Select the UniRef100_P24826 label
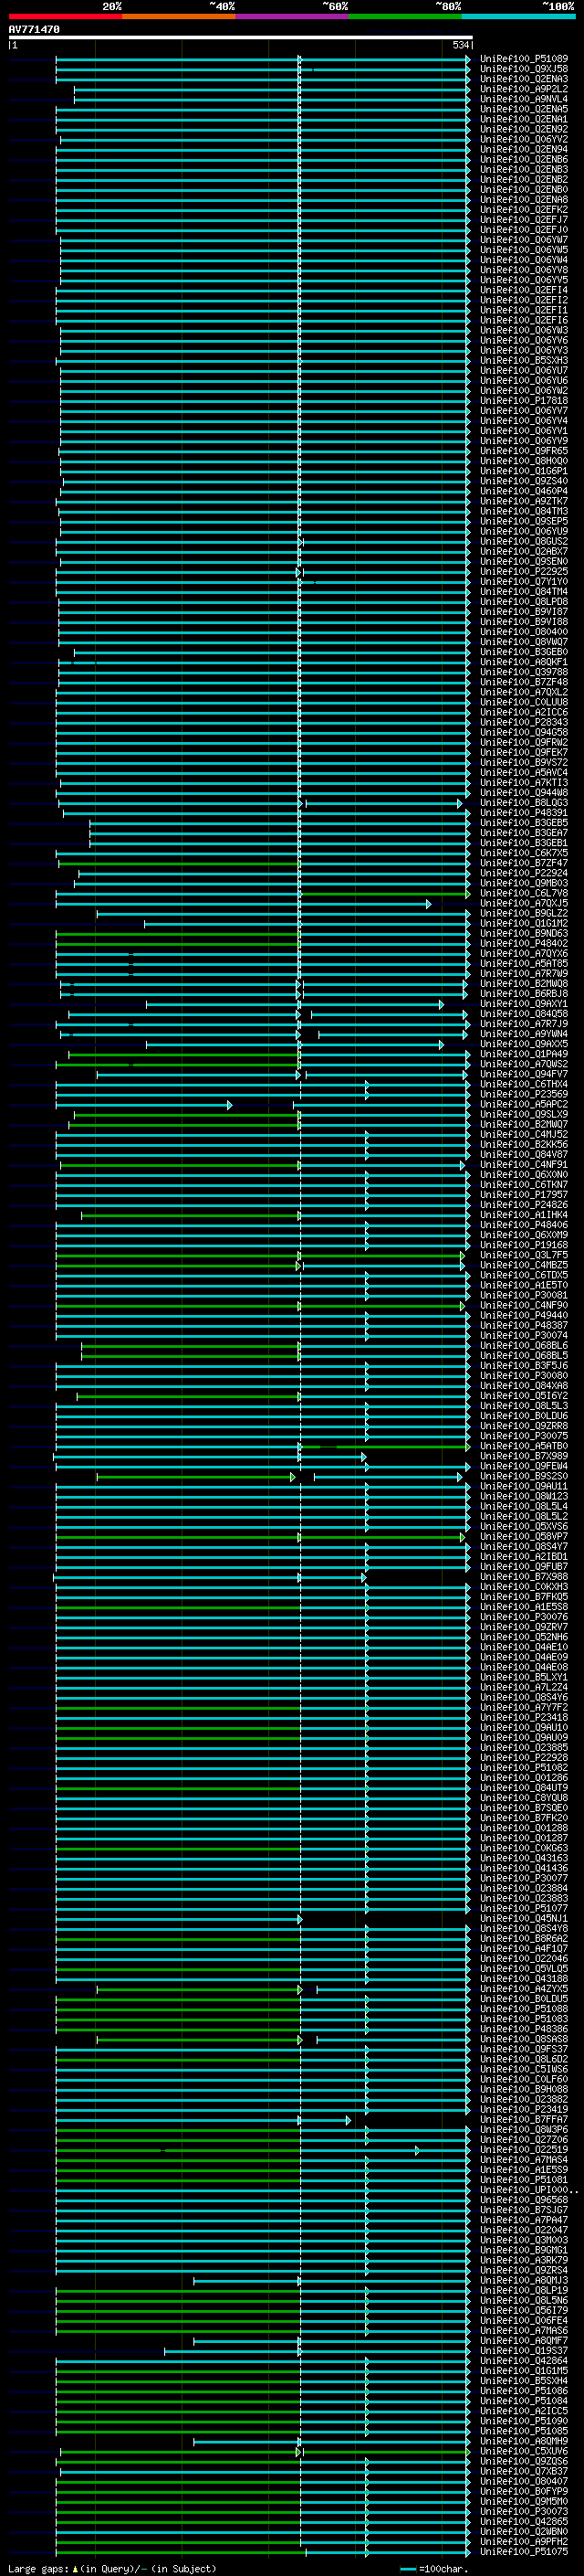 [x=524, y=1205]
